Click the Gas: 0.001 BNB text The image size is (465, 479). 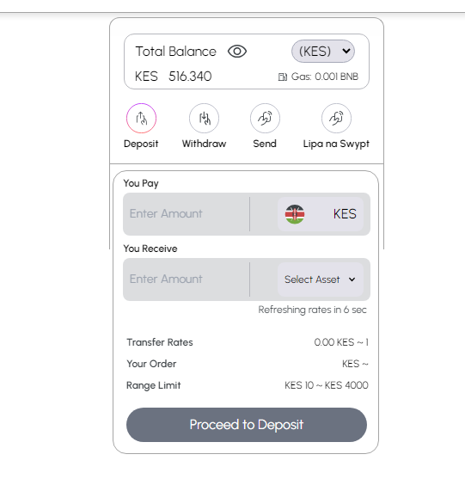click(x=325, y=77)
